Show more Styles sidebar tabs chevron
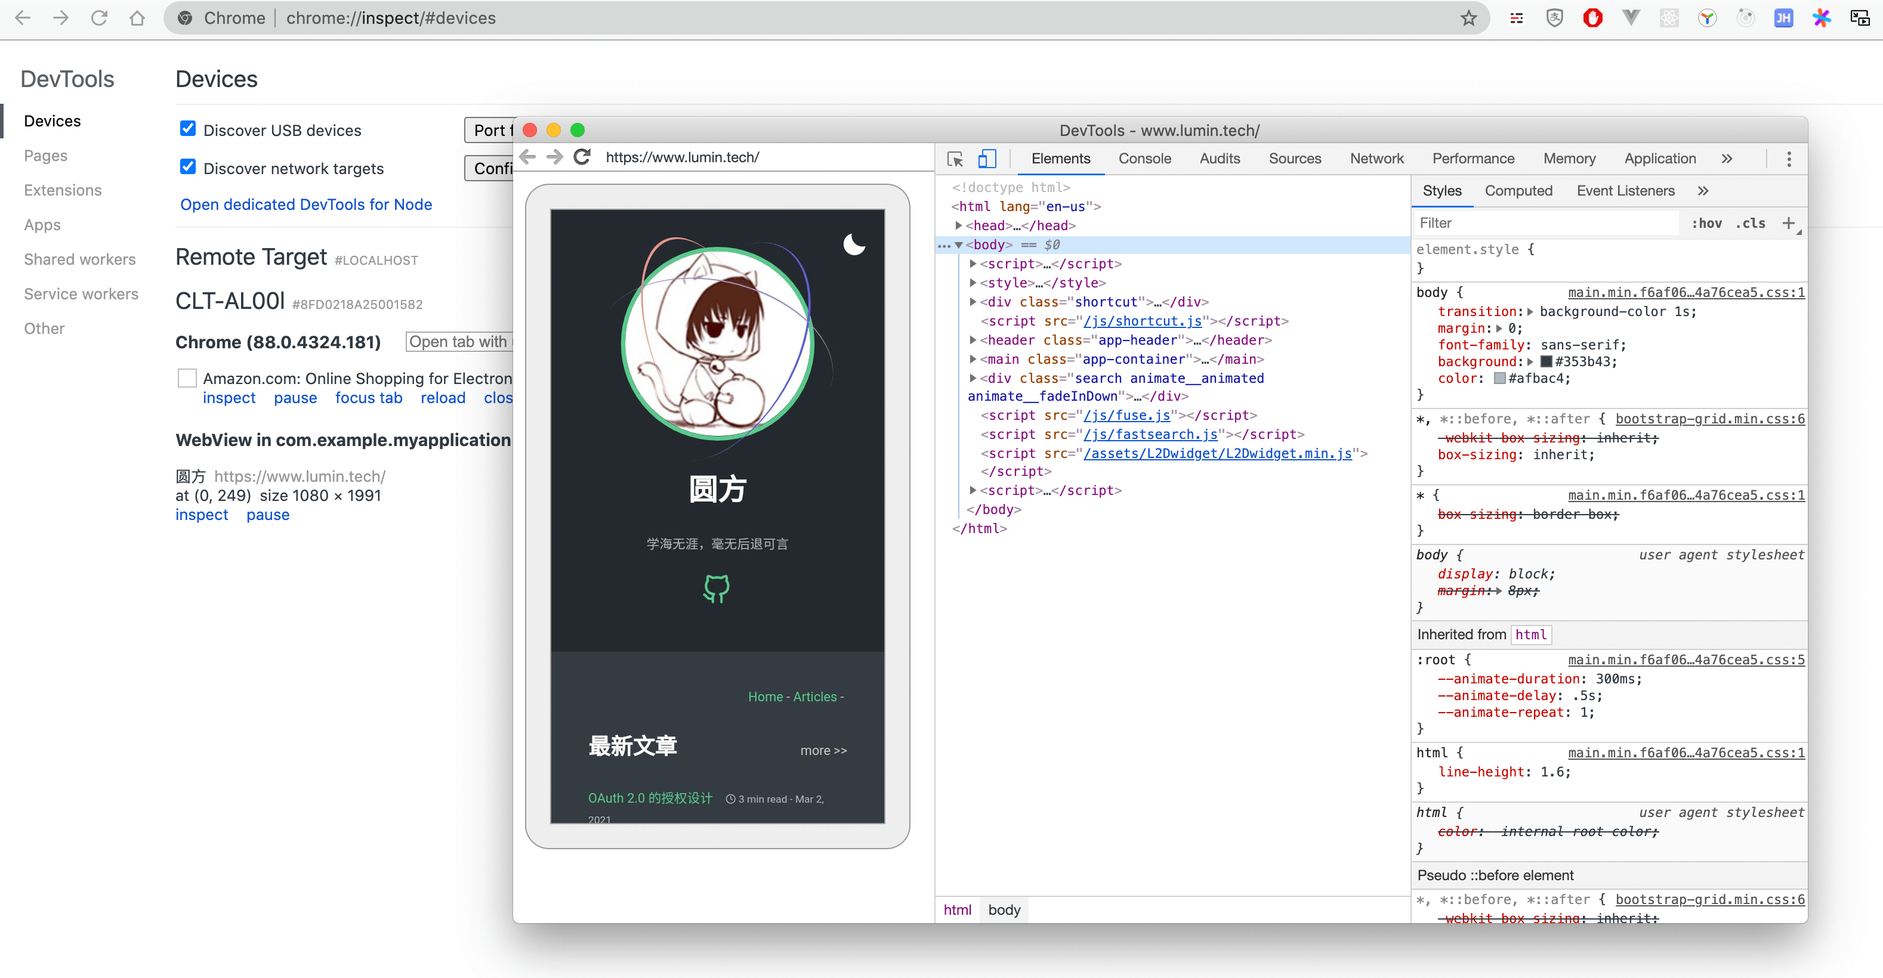Image resolution: width=1883 pixels, height=978 pixels. click(x=1703, y=191)
